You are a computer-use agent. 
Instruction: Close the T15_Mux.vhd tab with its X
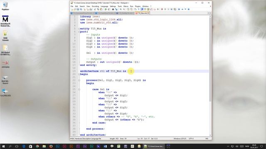click(x=148, y=13)
